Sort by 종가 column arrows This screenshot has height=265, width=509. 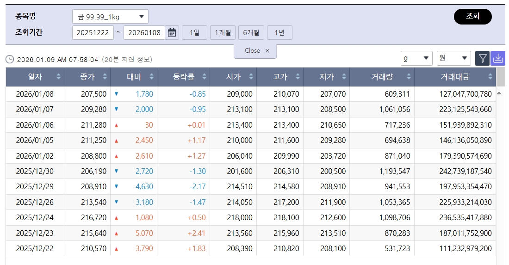point(105,77)
